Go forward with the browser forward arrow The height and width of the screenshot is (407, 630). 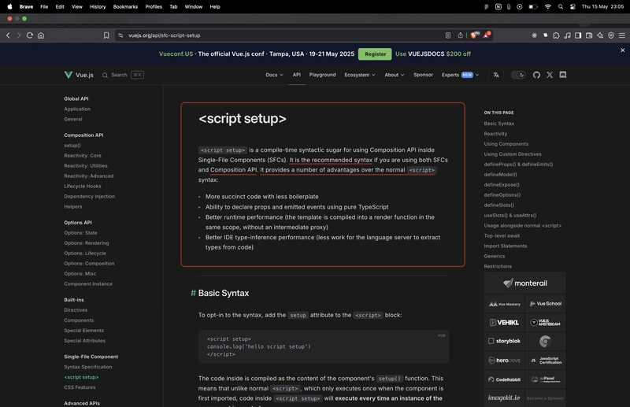point(18,35)
